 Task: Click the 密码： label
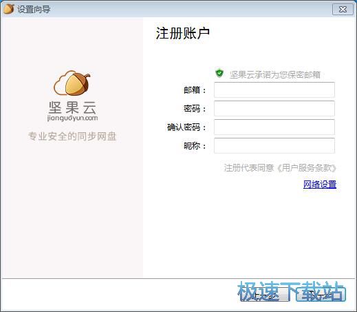195,109
